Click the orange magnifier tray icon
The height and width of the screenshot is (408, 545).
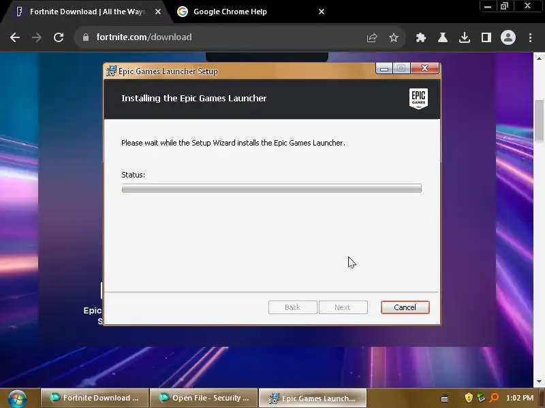tap(494, 398)
